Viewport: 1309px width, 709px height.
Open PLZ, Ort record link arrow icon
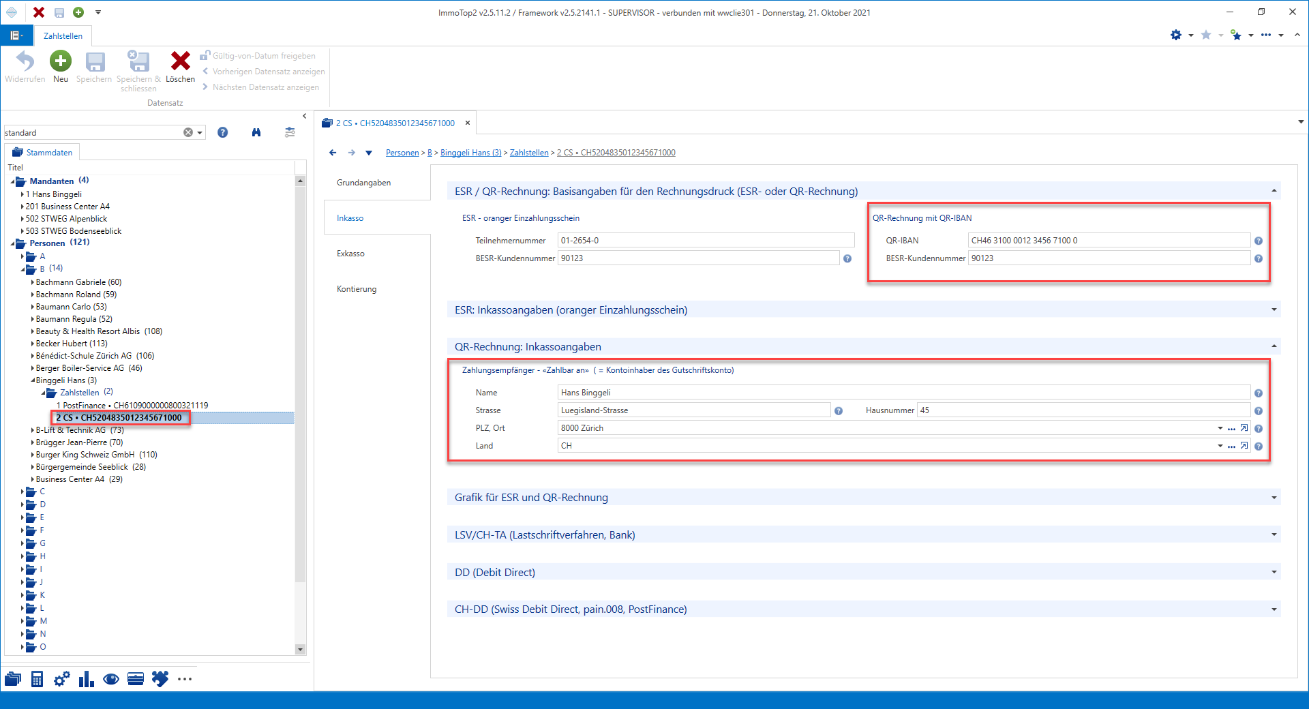1244,428
